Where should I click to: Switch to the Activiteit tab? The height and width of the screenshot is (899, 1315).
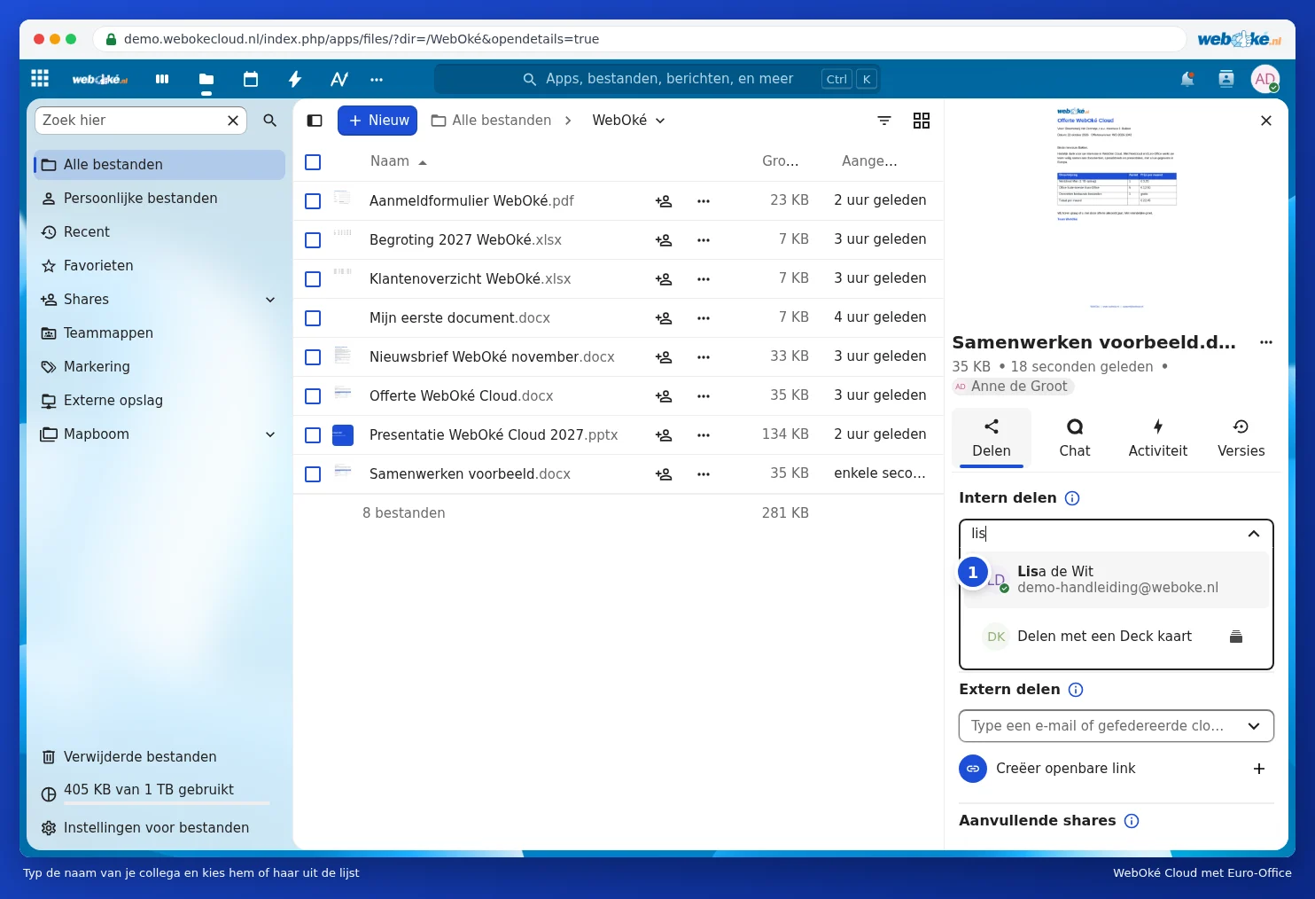point(1158,438)
